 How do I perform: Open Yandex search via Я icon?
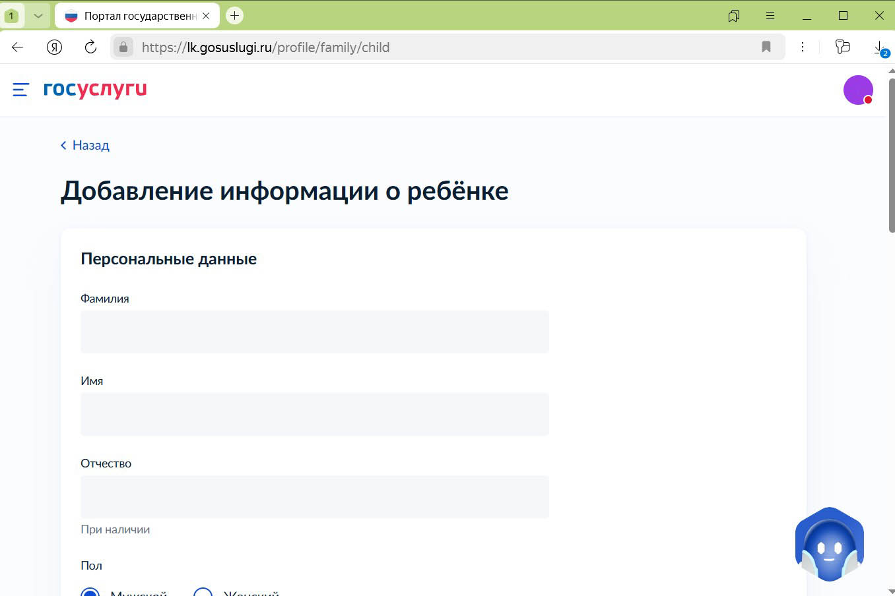tap(55, 47)
